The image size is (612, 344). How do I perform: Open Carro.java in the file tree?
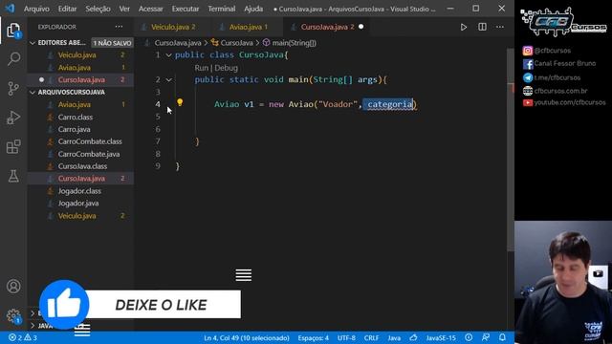[75, 130]
